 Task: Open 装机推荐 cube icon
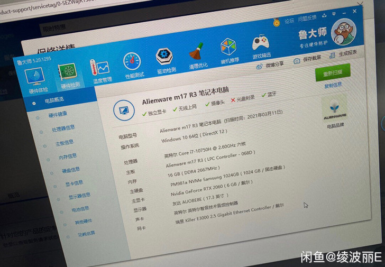228,51
